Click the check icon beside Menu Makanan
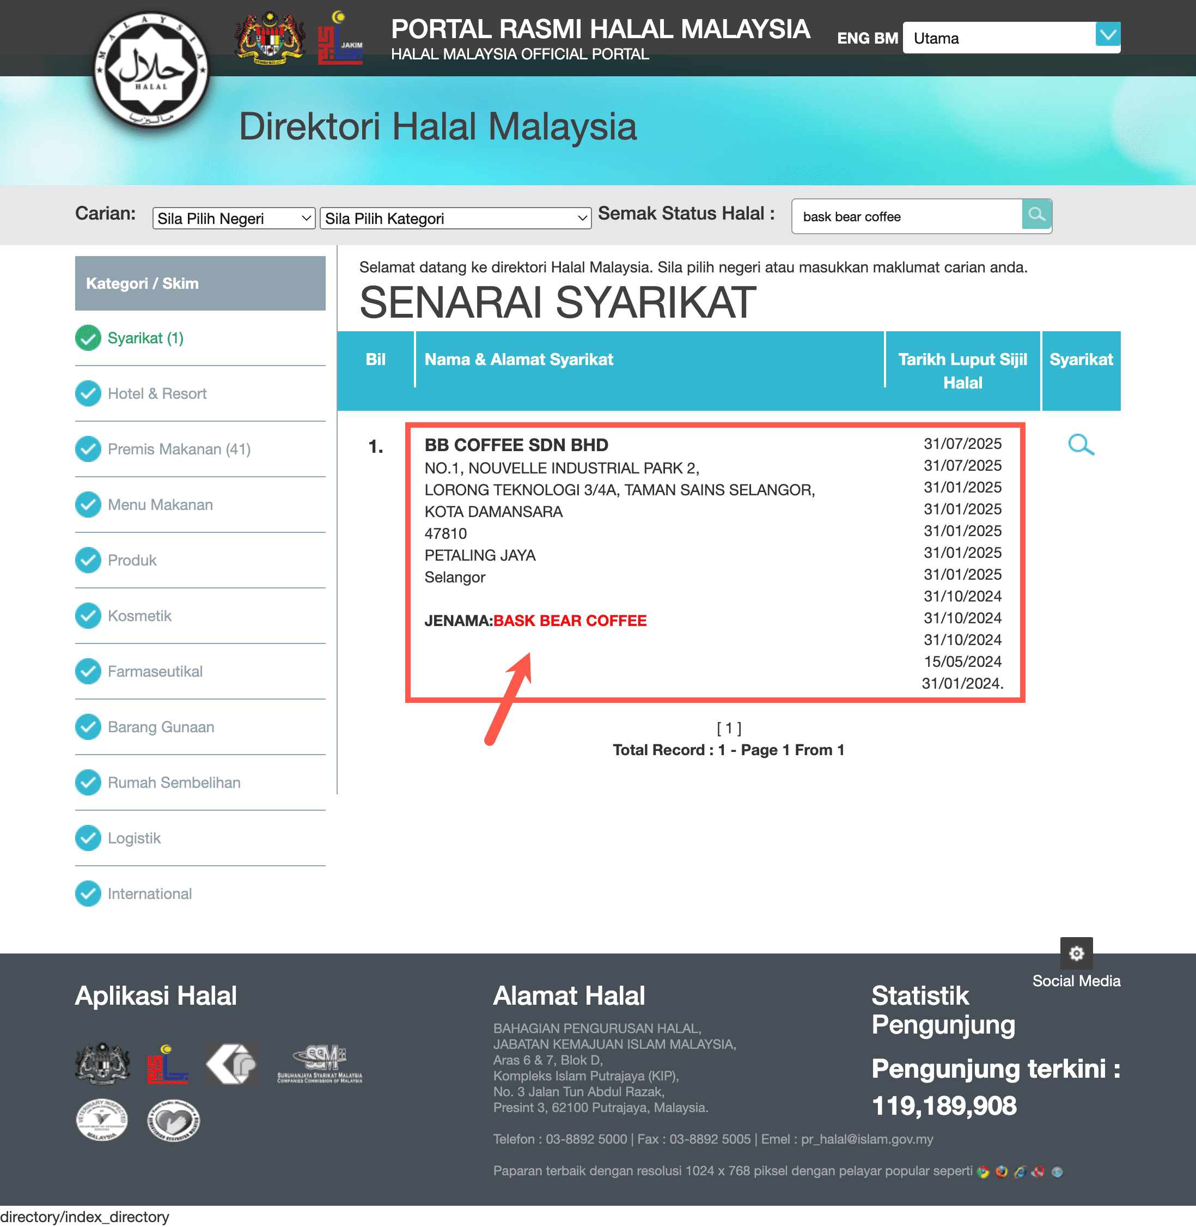The height and width of the screenshot is (1227, 1196). coord(88,505)
